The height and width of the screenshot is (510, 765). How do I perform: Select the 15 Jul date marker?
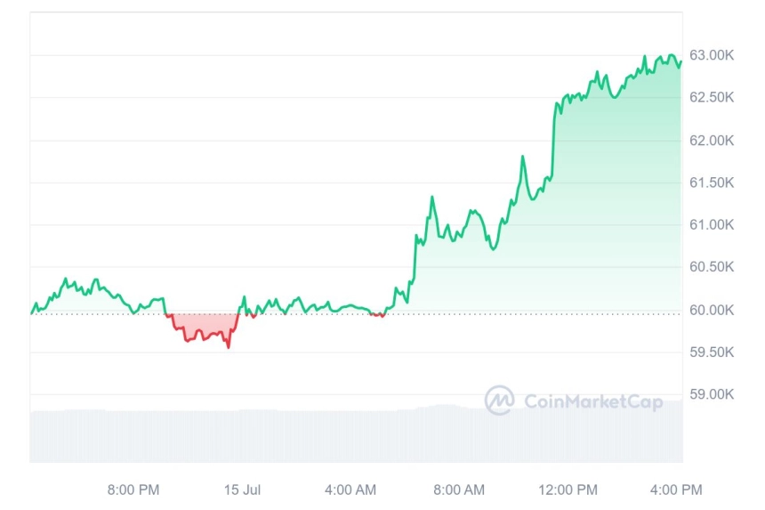point(242,490)
